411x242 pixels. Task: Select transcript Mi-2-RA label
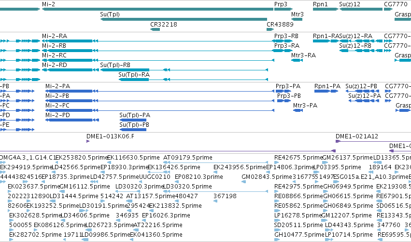pos(55,36)
